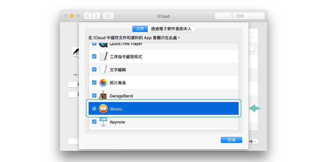Click the 搜尋 search field
This screenshot has width=327, height=162.
click(x=240, y=16)
